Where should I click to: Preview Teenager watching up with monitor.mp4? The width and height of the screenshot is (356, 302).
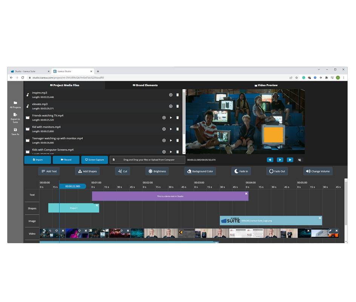coord(171,140)
